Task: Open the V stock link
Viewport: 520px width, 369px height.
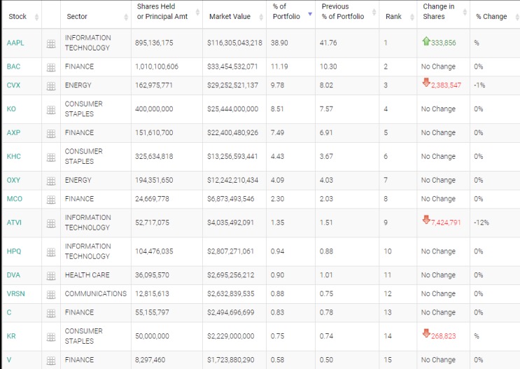Action: 9,360
